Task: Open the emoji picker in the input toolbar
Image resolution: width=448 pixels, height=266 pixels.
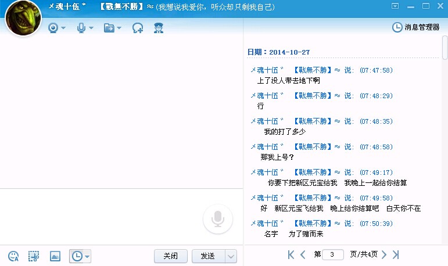Action: [x=13, y=256]
